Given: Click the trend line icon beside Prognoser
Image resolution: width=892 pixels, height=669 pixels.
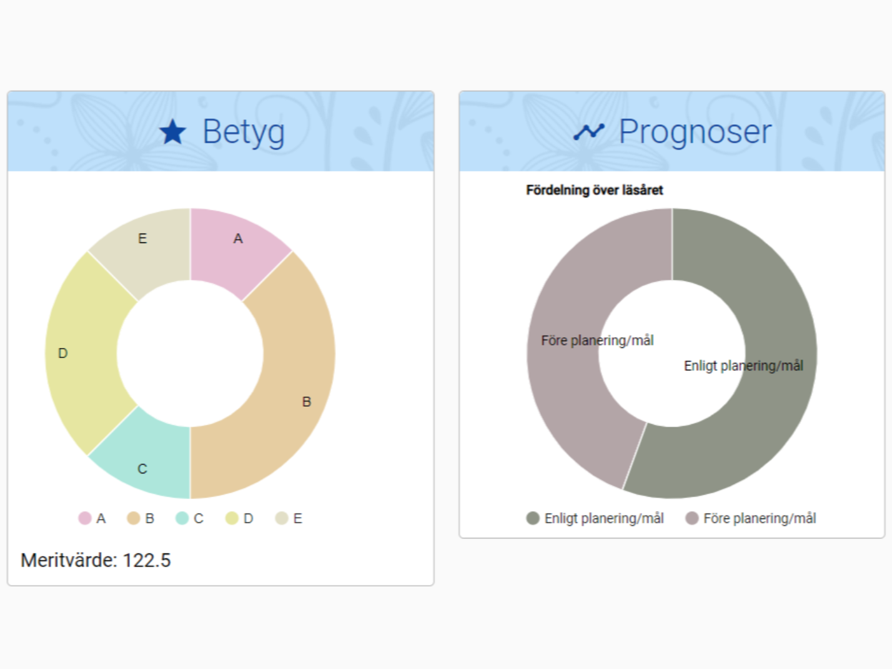Looking at the screenshot, I should (x=589, y=132).
